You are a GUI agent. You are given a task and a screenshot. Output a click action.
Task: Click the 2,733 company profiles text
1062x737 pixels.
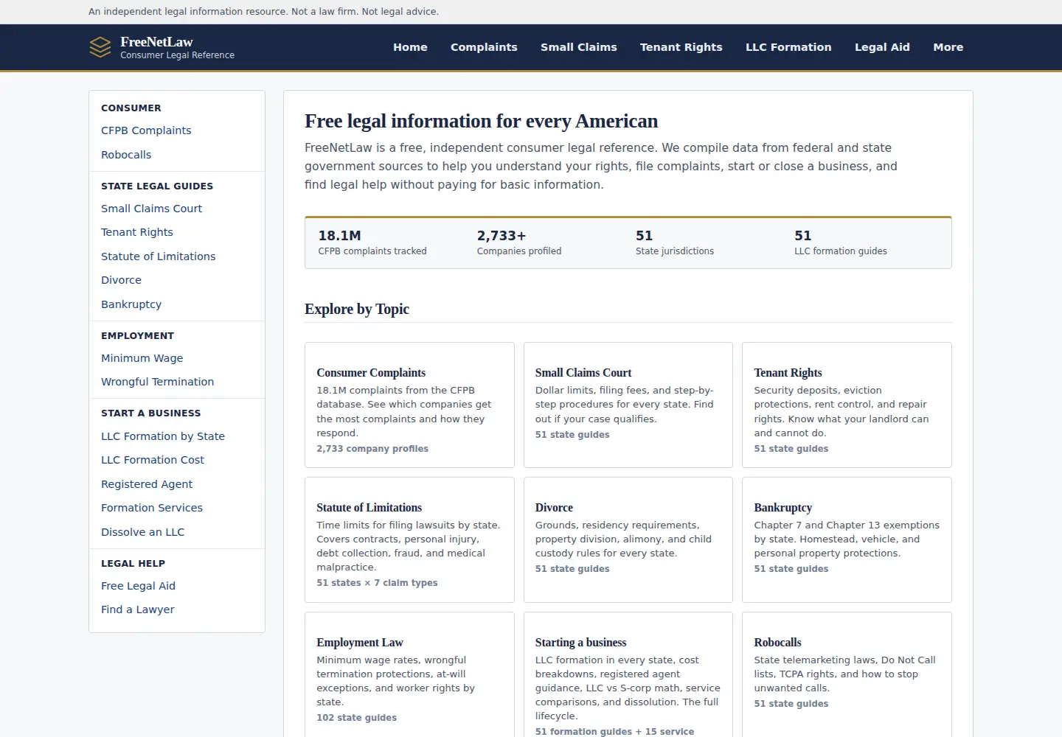[372, 449]
